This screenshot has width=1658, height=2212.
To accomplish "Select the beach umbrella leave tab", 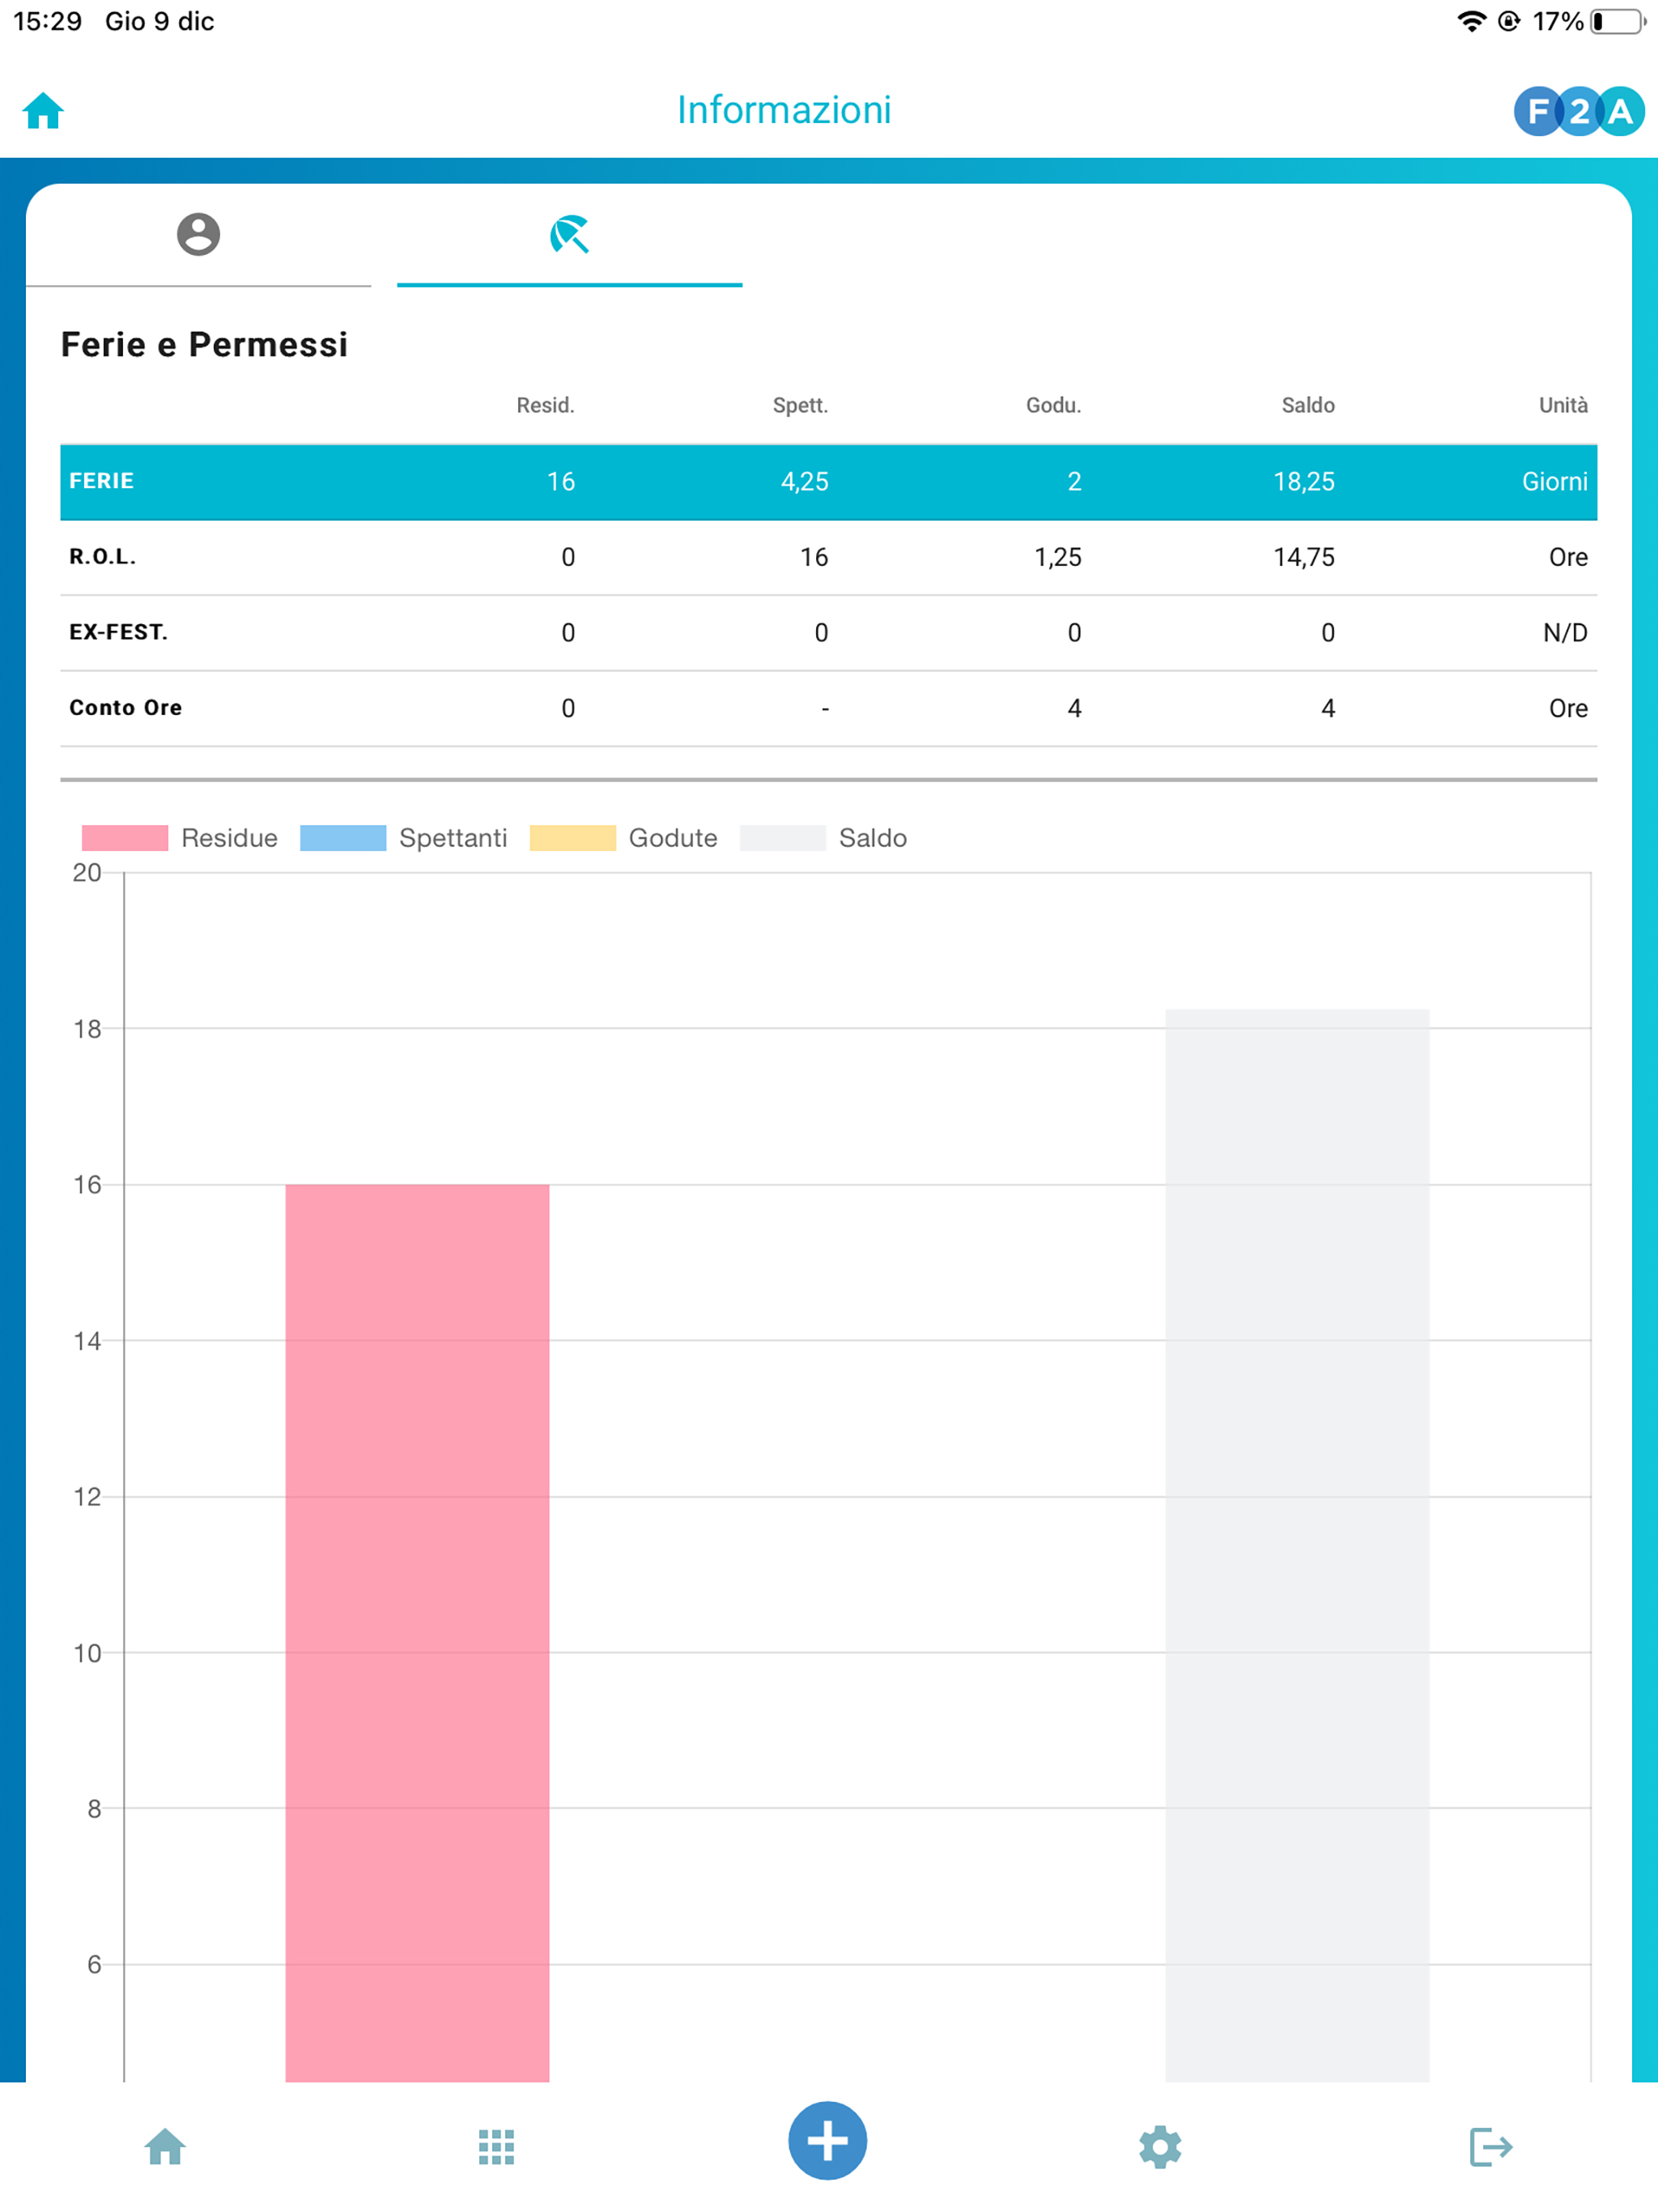I will coord(569,235).
